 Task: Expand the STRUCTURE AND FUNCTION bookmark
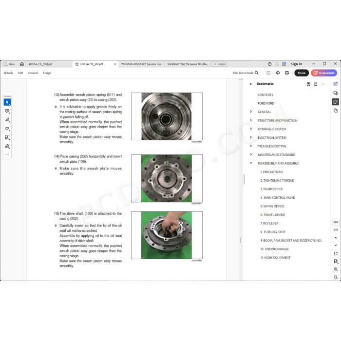[x=251, y=120]
